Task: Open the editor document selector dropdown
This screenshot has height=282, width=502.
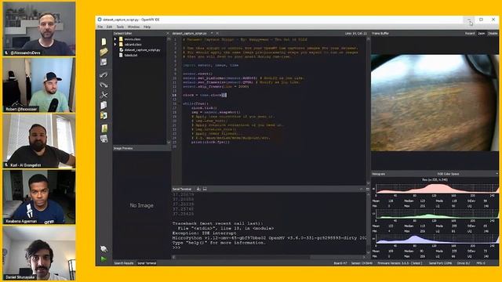Action: click(x=212, y=33)
